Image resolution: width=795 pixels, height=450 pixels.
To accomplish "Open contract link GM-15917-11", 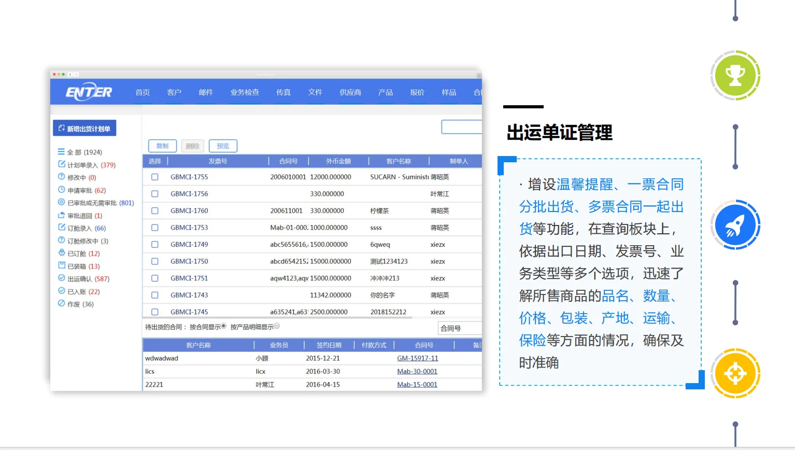I will tap(417, 358).
